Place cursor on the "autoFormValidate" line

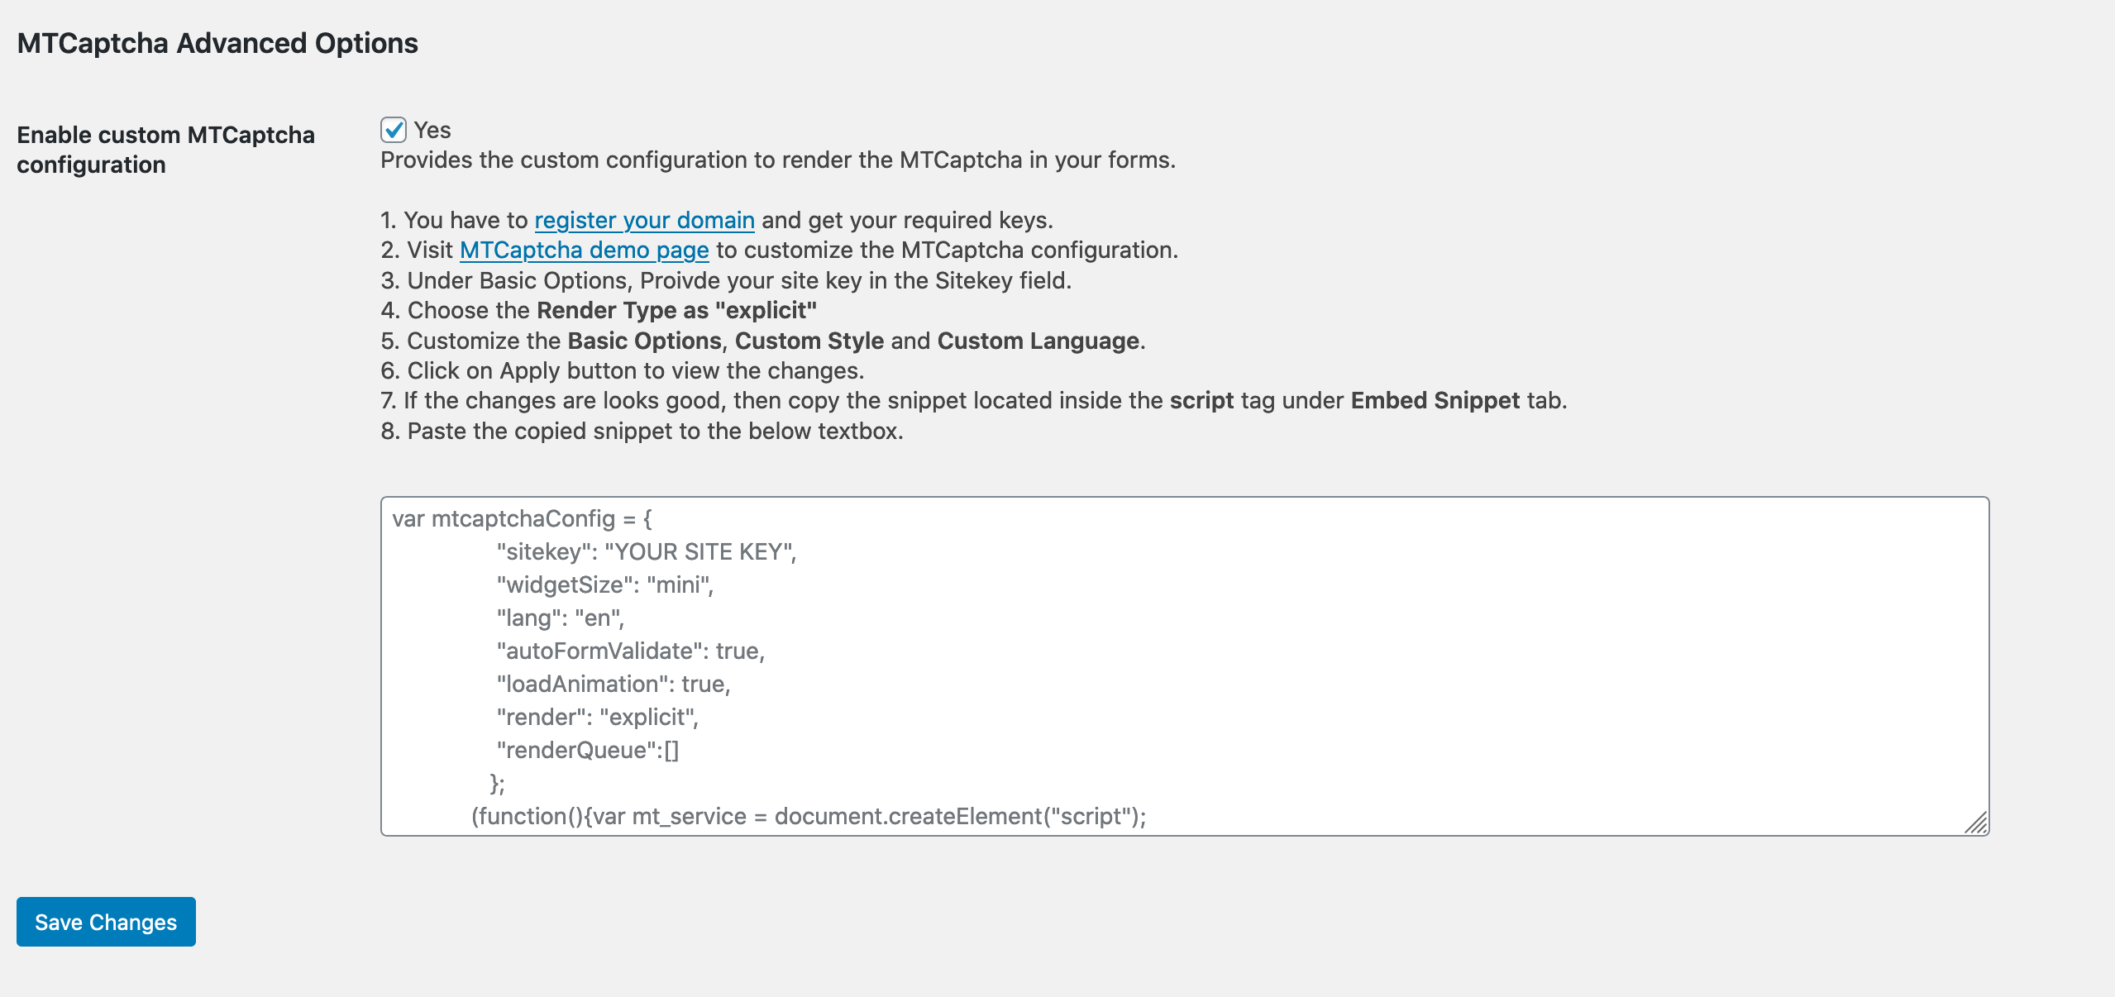[630, 651]
